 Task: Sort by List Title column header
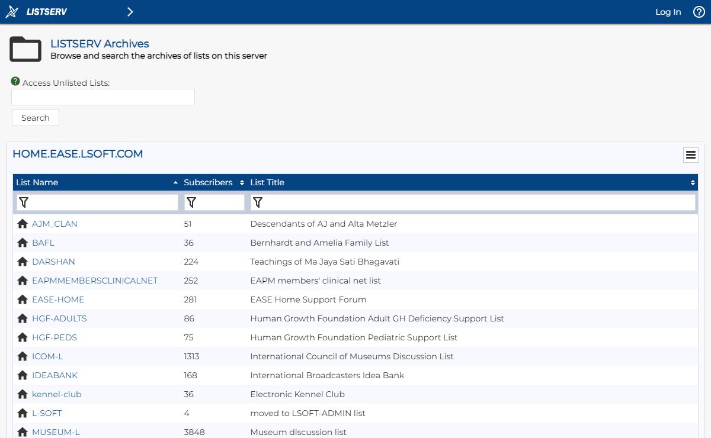point(473,182)
